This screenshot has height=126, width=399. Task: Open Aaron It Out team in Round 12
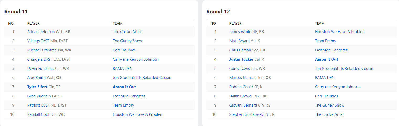(x=327, y=59)
